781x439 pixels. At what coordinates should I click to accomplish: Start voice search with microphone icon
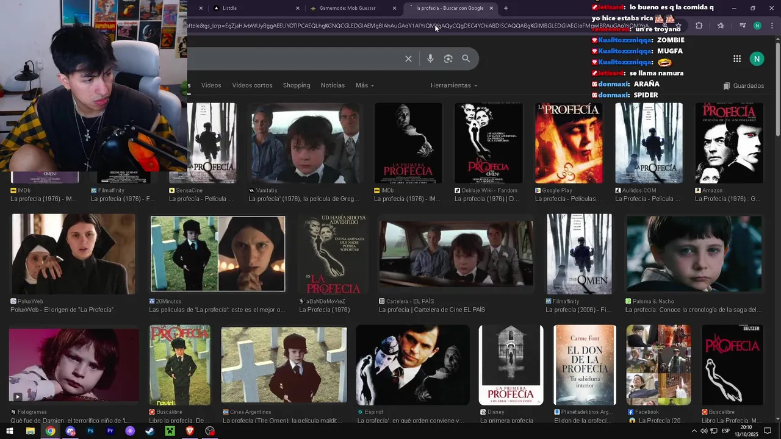click(x=430, y=59)
